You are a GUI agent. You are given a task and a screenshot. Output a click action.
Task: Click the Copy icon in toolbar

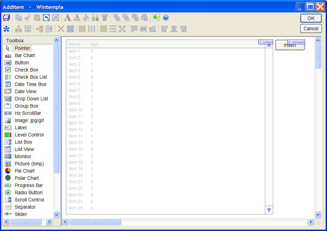click(x=18, y=18)
